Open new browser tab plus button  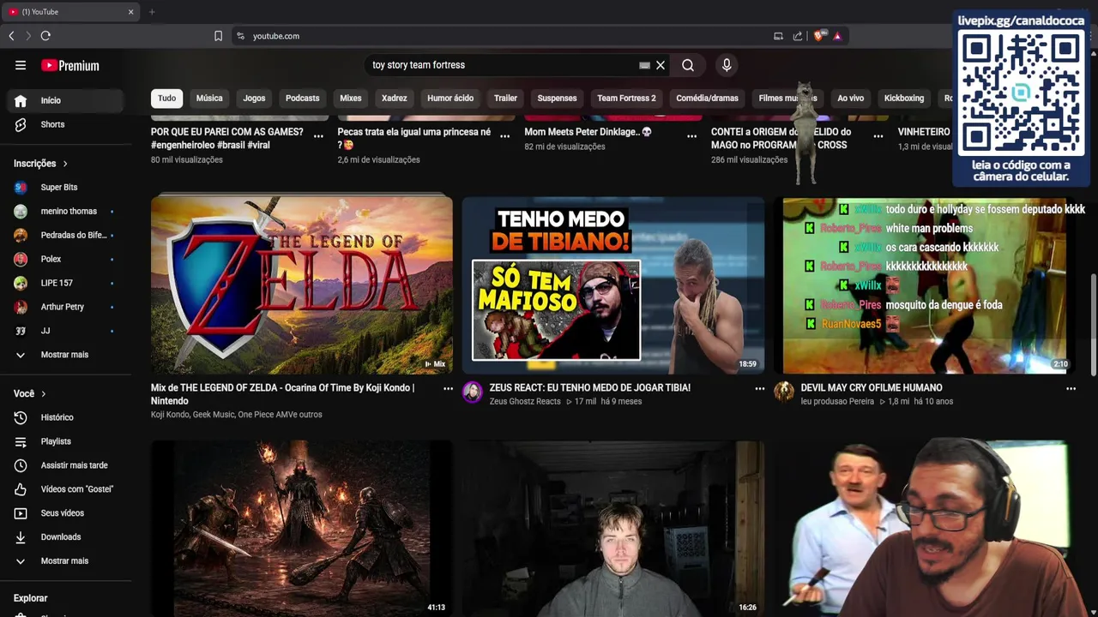(152, 12)
